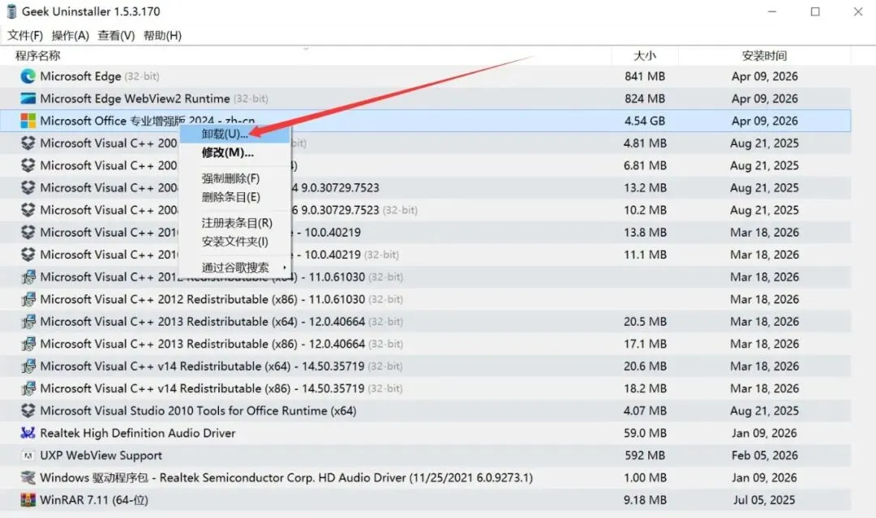Select Visual C++ 2012 Redistributable (x86) 11.0.61030 row
This screenshot has height=518, width=876.
221,299
